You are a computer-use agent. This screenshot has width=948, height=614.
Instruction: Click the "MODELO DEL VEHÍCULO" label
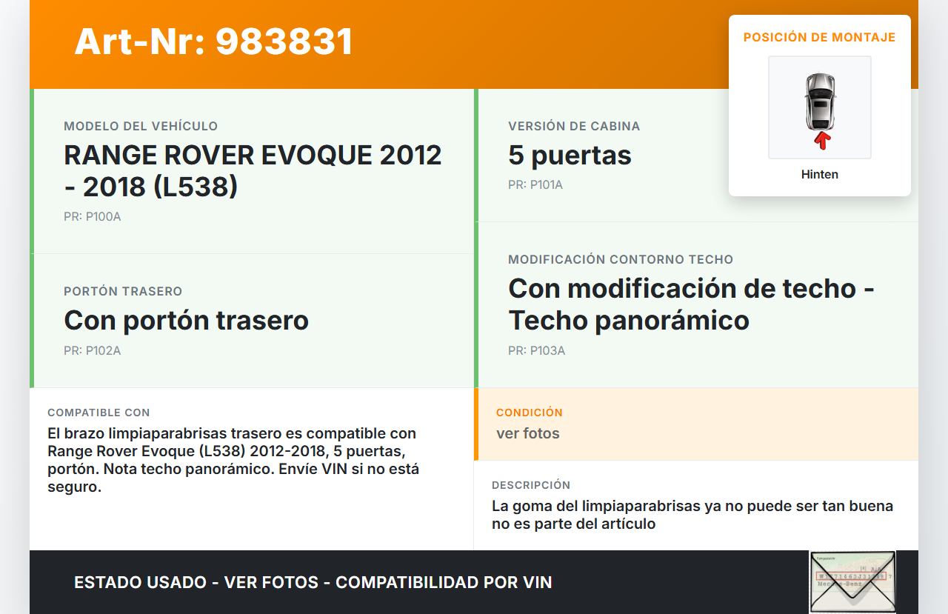pos(141,126)
